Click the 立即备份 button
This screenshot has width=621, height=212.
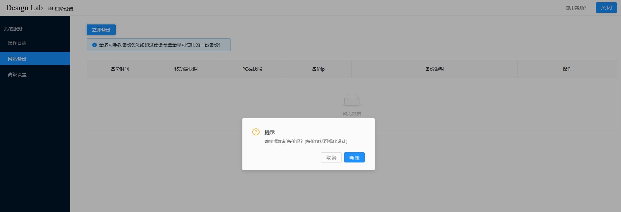pyautogui.click(x=101, y=30)
